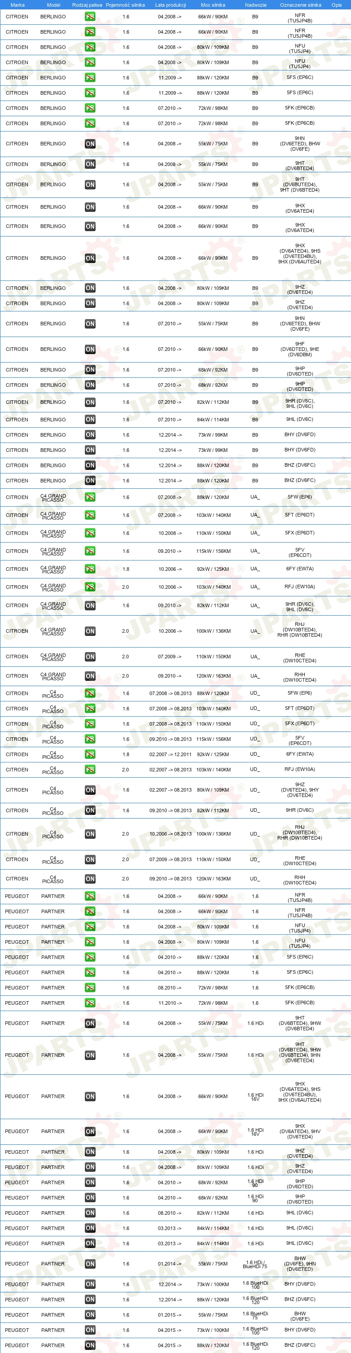The width and height of the screenshot is (351, 1353).
Task: Click the '11.2010 ->' Partner production date cell
Action: tap(170, 1003)
